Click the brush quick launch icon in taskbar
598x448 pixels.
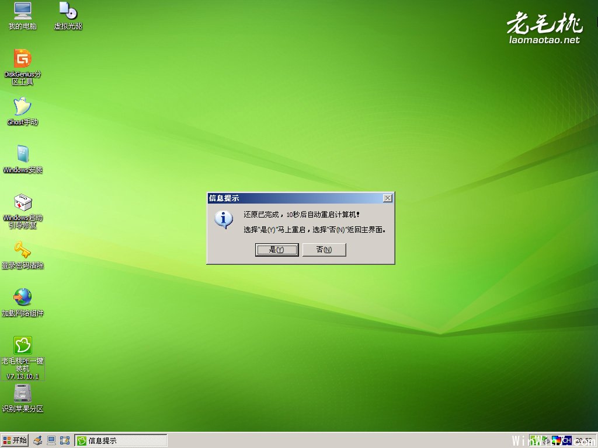click(38, 440)
